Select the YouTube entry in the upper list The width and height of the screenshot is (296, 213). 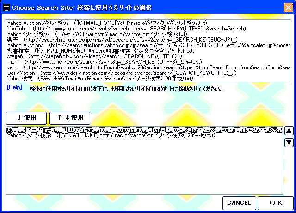(x=148, y=29)
